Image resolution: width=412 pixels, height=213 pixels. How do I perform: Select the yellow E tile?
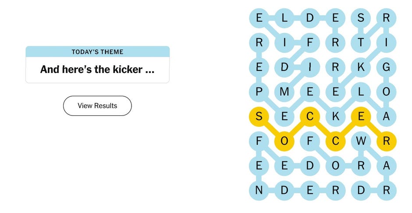pos(361,116)
